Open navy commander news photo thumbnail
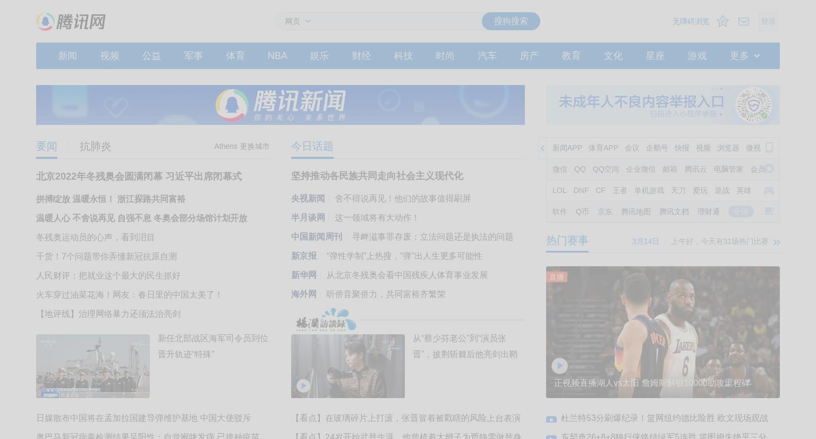816x439 pixels. [93, 366]
